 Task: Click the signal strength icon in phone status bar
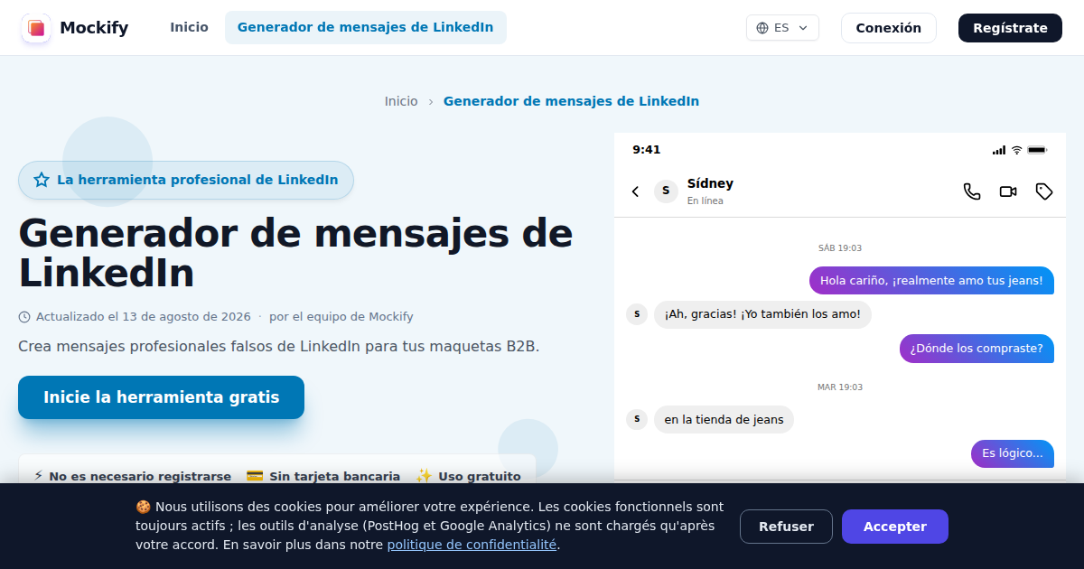(x=998, y=150)
